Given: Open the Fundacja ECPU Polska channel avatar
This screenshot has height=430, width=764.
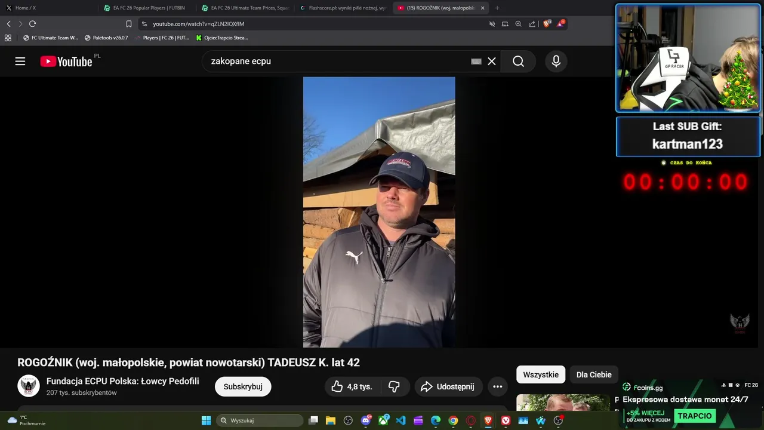Looking at the screenshot, I should pyautogui.click(x=29, y=386).
